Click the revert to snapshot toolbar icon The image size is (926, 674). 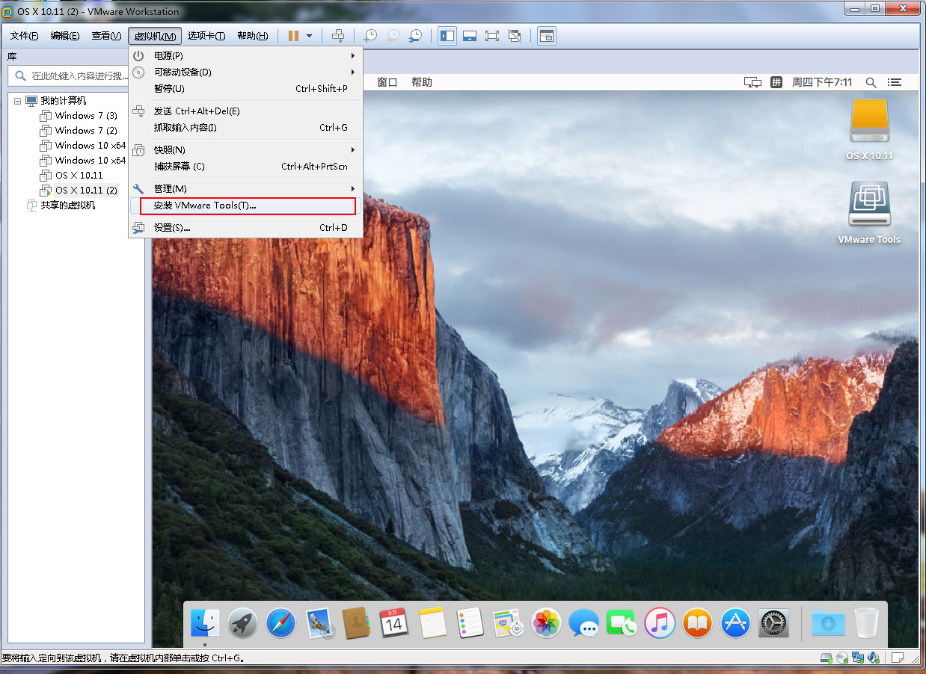point(393,36)
